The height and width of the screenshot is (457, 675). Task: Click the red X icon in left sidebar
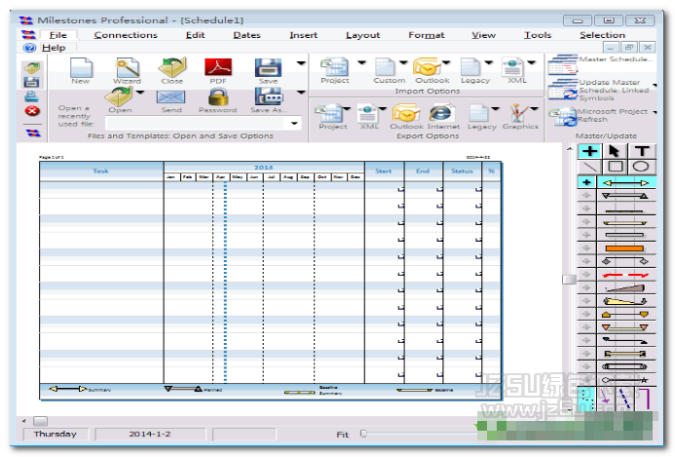point(32,111)
